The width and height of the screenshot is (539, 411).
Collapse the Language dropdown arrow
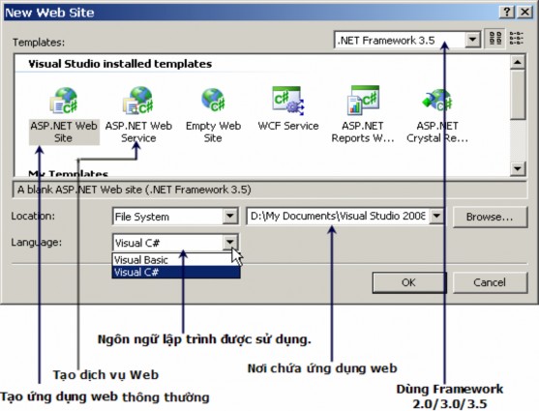click(x=229, y=243)
